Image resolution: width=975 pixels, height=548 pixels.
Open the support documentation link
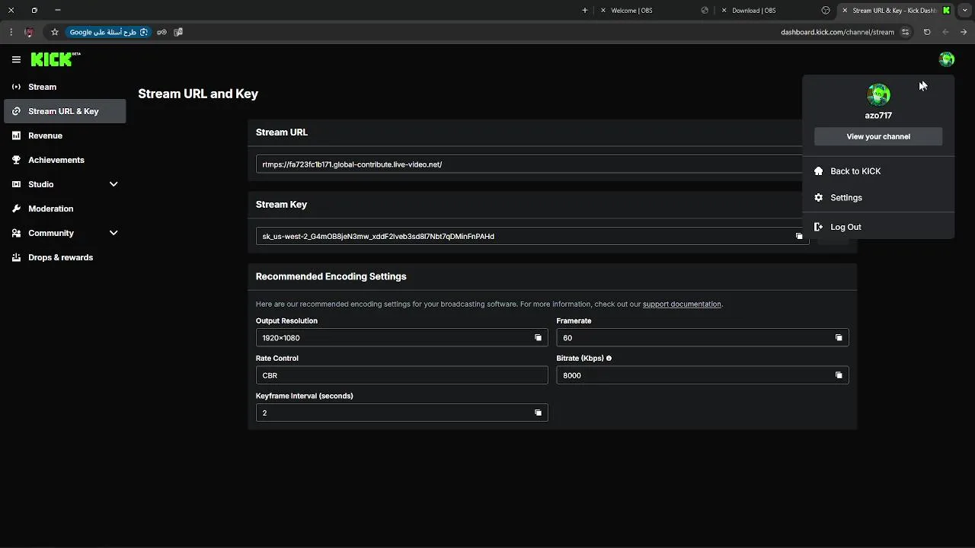click(682, 304)
